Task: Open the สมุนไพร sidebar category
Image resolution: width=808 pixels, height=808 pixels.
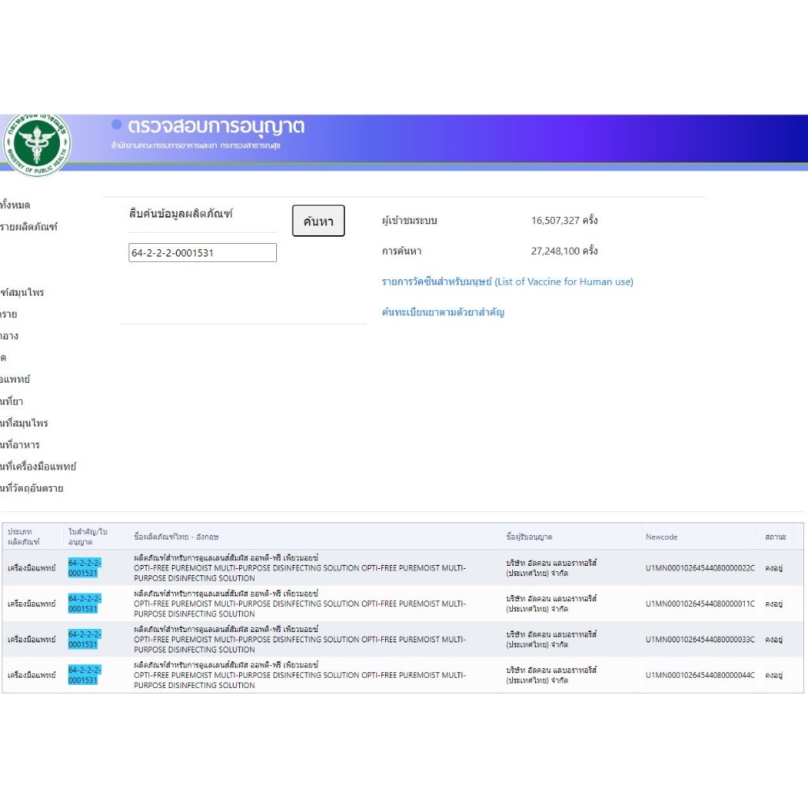Action: tap(22, 292)
